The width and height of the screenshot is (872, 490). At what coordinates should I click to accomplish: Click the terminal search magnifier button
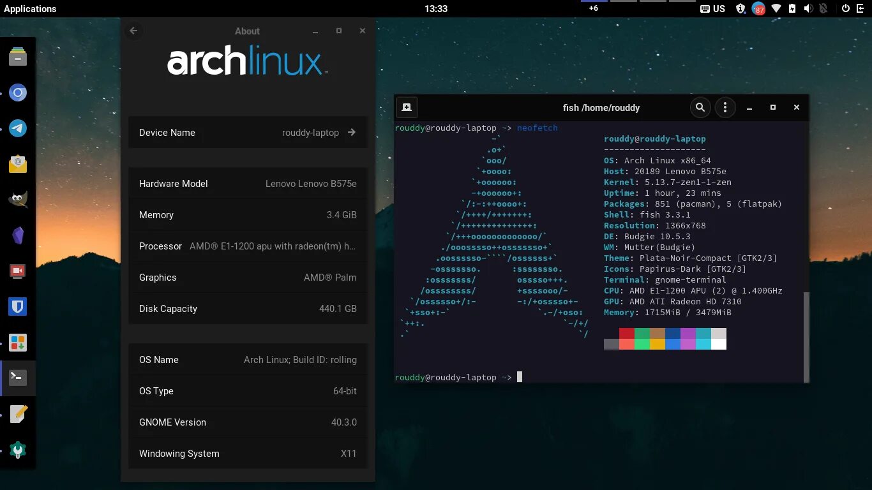pos(700,107)
